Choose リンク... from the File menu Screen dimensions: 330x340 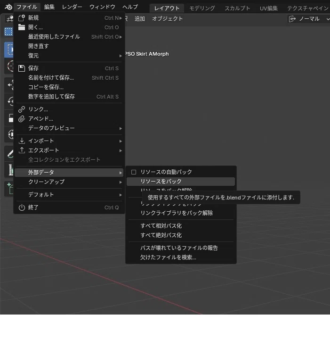pos(69,109)
